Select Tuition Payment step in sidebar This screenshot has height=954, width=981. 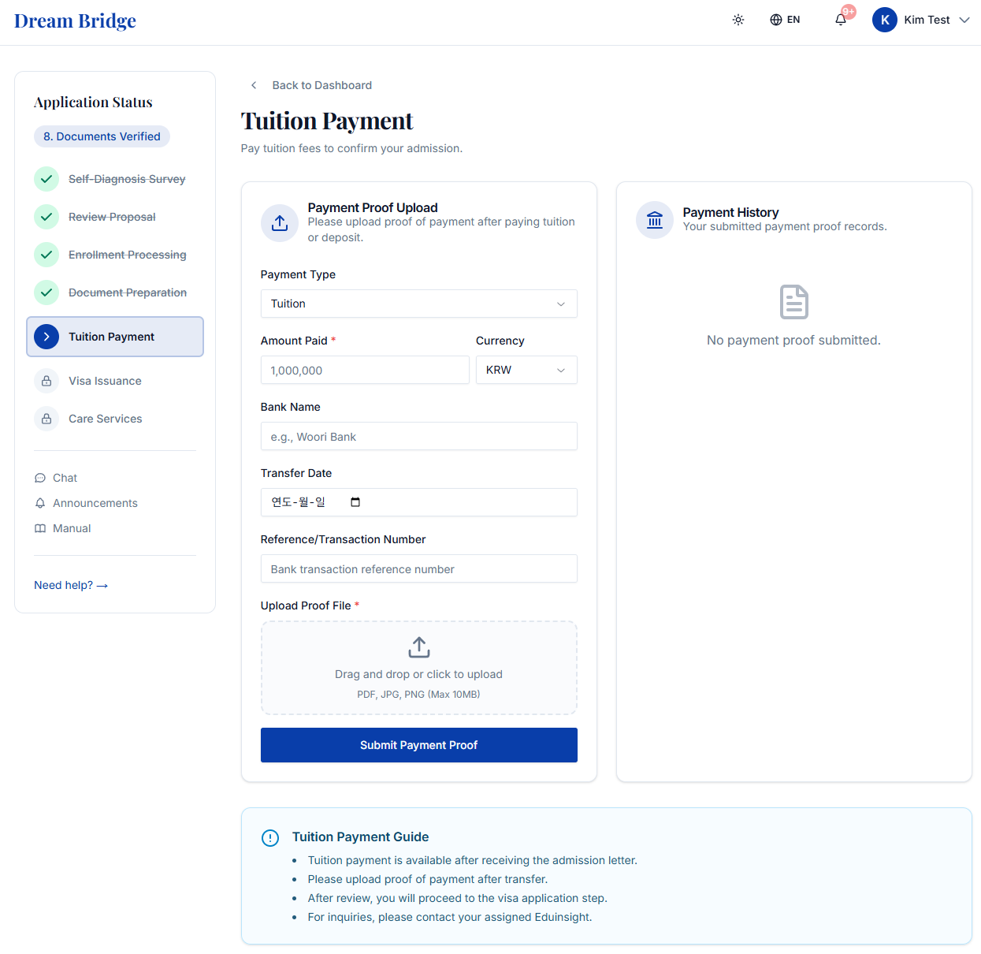point(115,337)
